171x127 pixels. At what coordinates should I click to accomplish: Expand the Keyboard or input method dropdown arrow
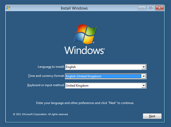pos(144,85)
